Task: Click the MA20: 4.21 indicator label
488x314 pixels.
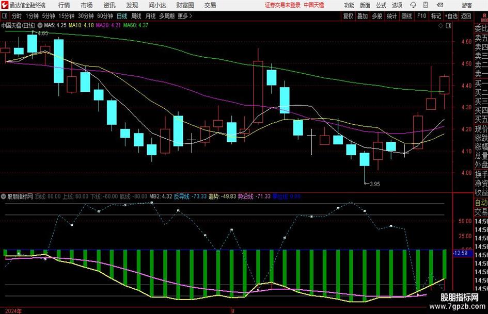Action: [108, 25]
